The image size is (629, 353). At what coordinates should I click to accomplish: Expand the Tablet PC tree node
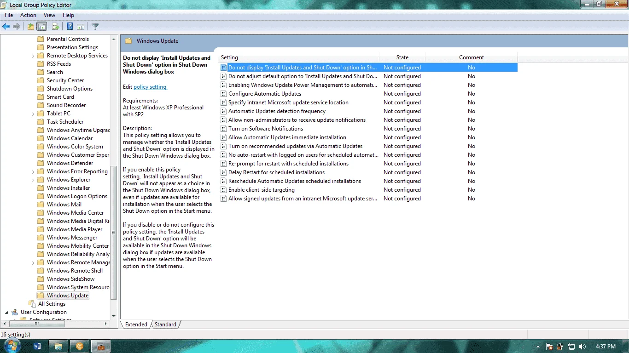[33, 114]
